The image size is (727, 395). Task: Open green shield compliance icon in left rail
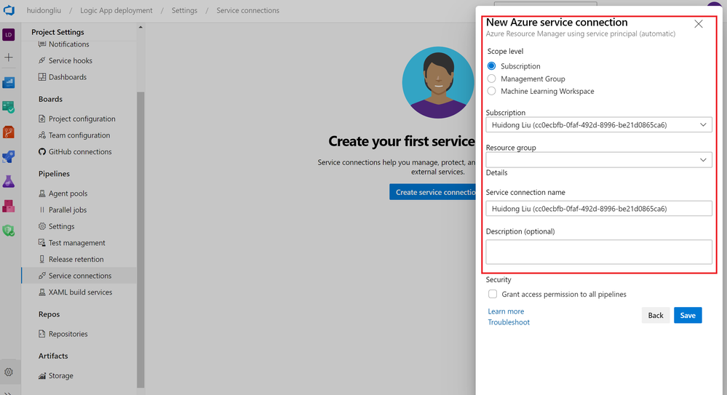pos(8,231)
